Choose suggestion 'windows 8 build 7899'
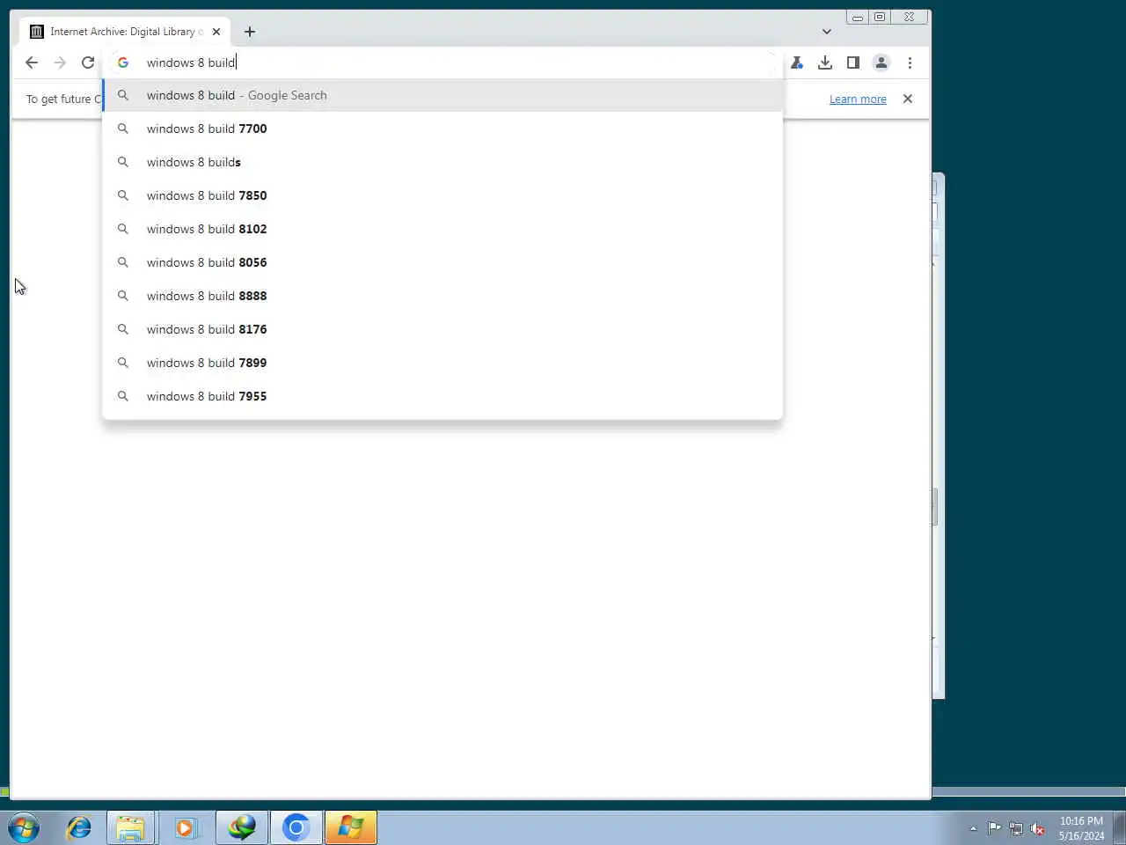 coord(442,363)
